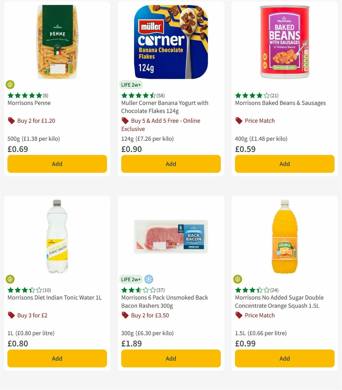This screenshot has width=342, height=390.
Task: Add Morrisons Baked Beans & Sausages to the basket
Action: [x=284, y=164]
